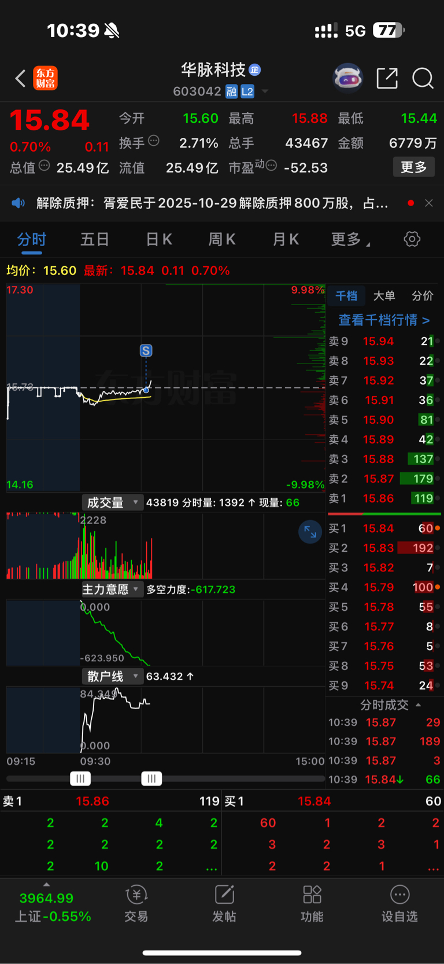The height and width of the screenshot is (964, 444).
Task: Switch to the 分时 tab
Action: (x=32, y=240)
